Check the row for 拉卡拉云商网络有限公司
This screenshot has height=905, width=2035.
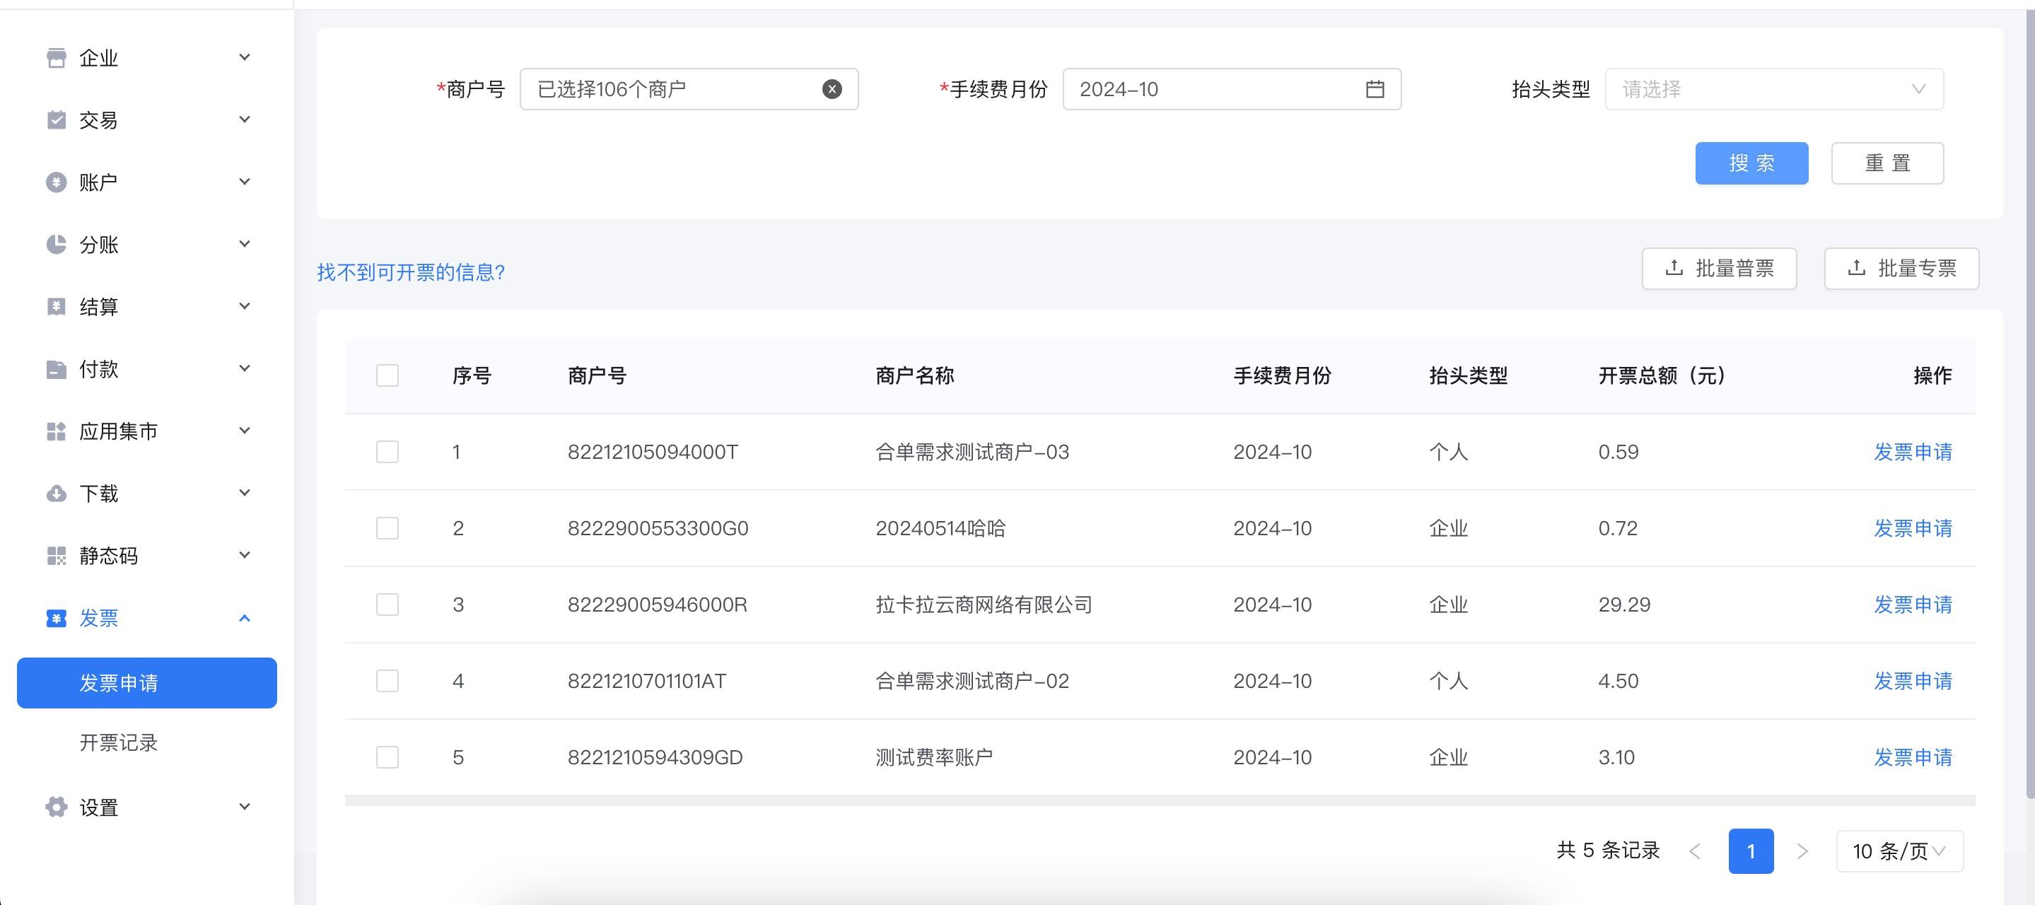(387, 604)
